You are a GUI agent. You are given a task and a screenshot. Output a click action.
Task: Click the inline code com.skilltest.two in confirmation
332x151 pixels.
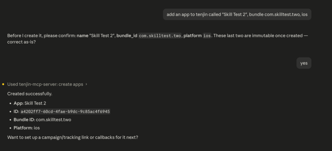[x=160, y=36]
